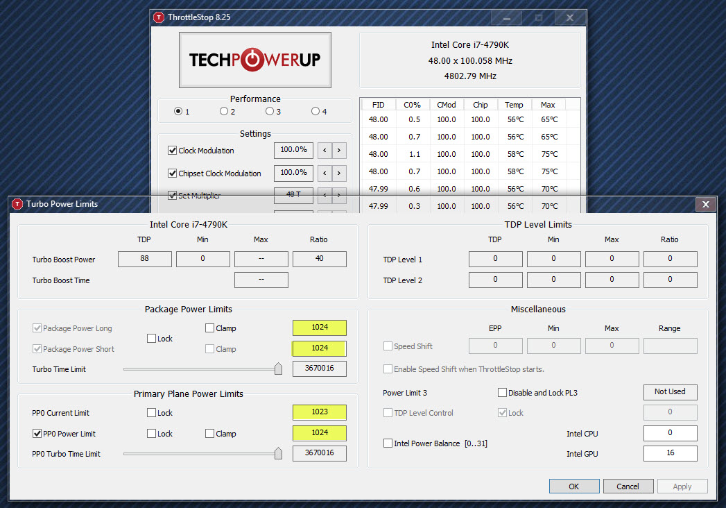726x508 pixels.
Task: Decrease Chipset Clock Modulation with left arrow
Action: (325, 173)
